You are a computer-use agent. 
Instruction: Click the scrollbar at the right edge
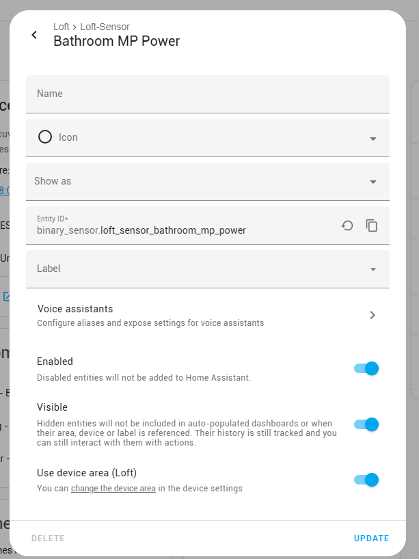414,273
